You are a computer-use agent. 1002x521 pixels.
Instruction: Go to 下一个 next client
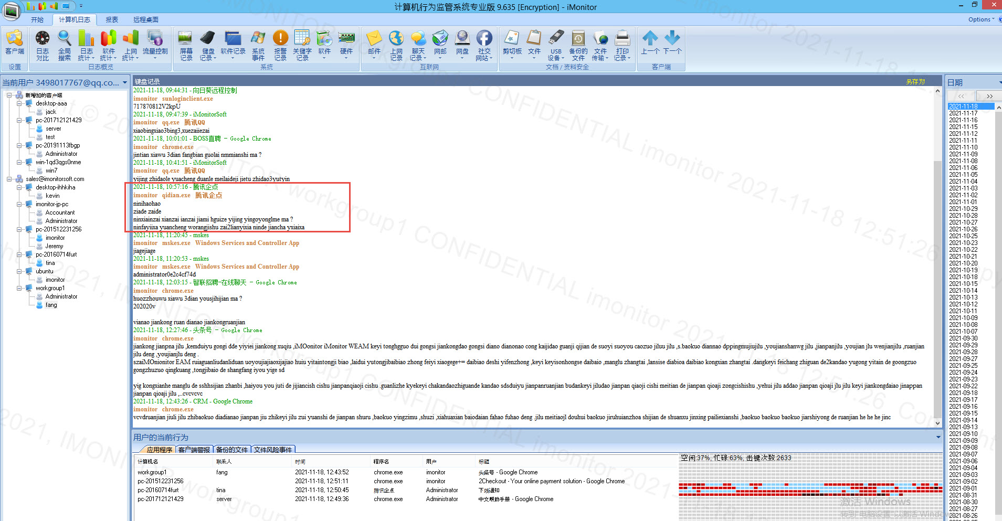pyautogui.click(x=672, y=42)
